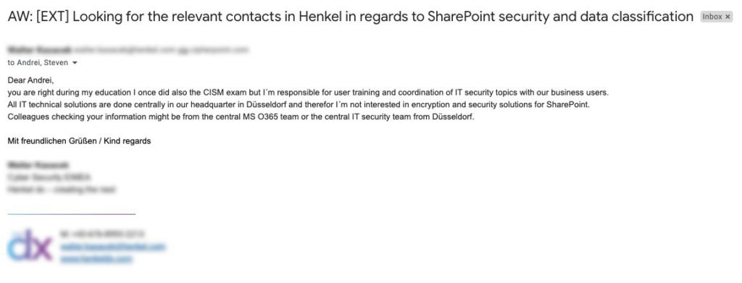742x283 pixels.
Task: Remove the Inbox label via its x
Action: tap(728, 17)
